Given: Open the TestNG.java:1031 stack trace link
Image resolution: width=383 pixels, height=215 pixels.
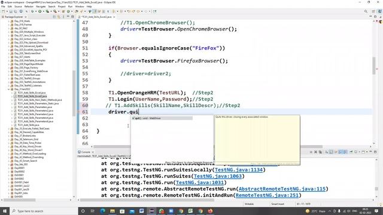Looking at the screenshot, I should click(199, 183).
